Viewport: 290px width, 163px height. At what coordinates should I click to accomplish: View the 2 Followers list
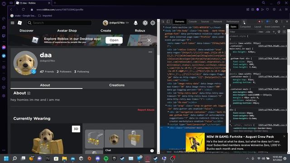(64, 72)
